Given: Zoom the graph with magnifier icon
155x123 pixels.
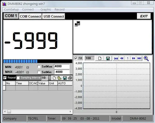Looking at the screenshot, I should pyautogui.click(x=146, y=59).
